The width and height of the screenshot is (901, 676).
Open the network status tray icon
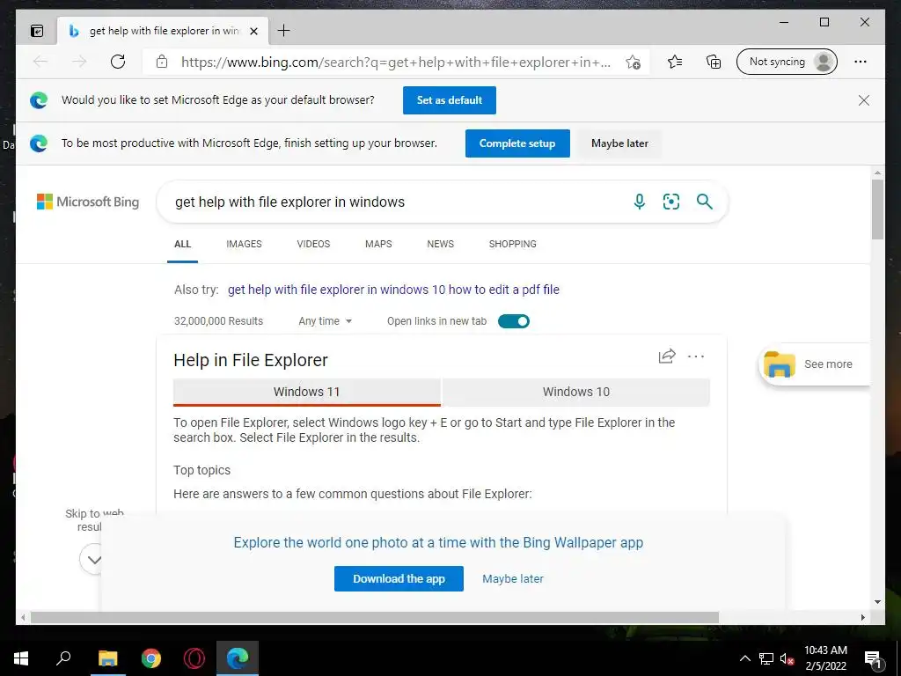tap(766, 658)
